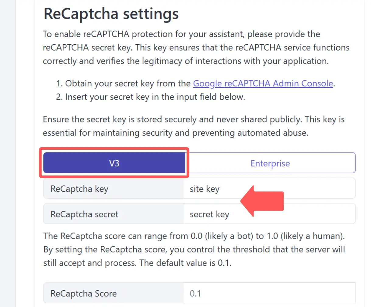Screen dimensions: 371x307
Task: Open the Google reCAPTCHA Admin Console link
Action: [x=263, y=83]
